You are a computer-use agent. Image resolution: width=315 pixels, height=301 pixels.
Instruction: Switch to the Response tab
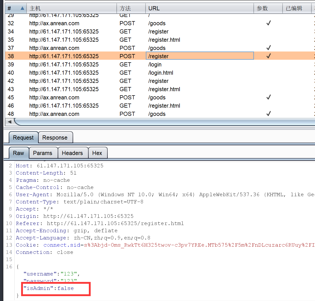pos(55,138)
